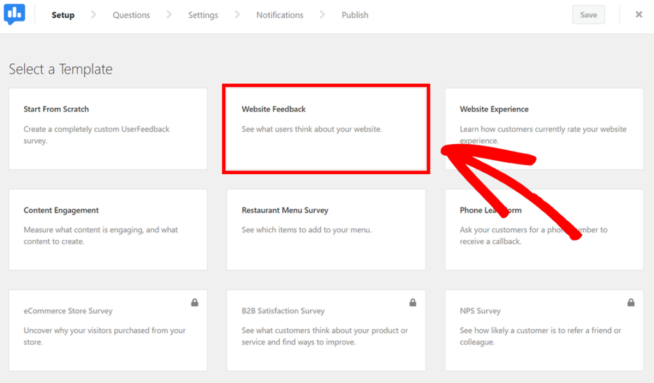This screenshot has height=383, width=654.
Task: Pick the Content Engagement template
Action: click(x=107, y=230)
